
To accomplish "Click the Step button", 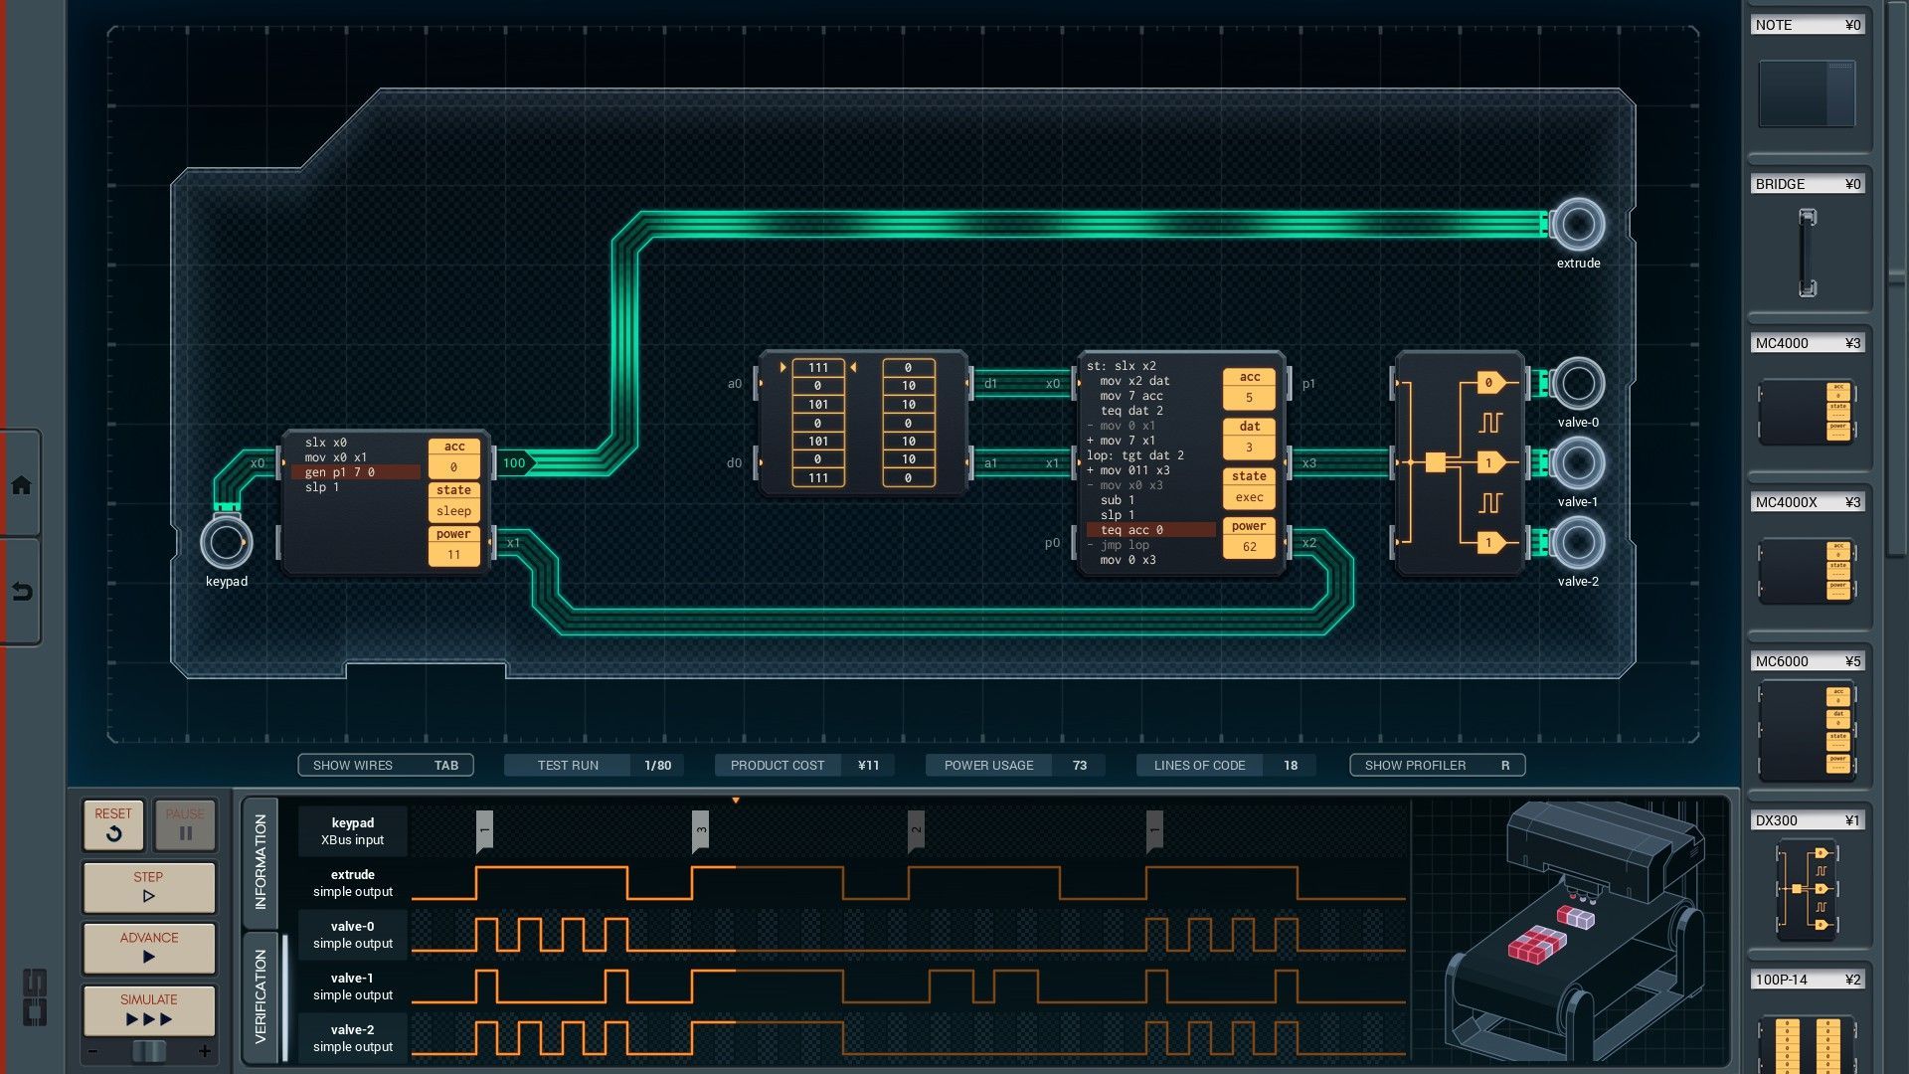I will coord(149,886).
